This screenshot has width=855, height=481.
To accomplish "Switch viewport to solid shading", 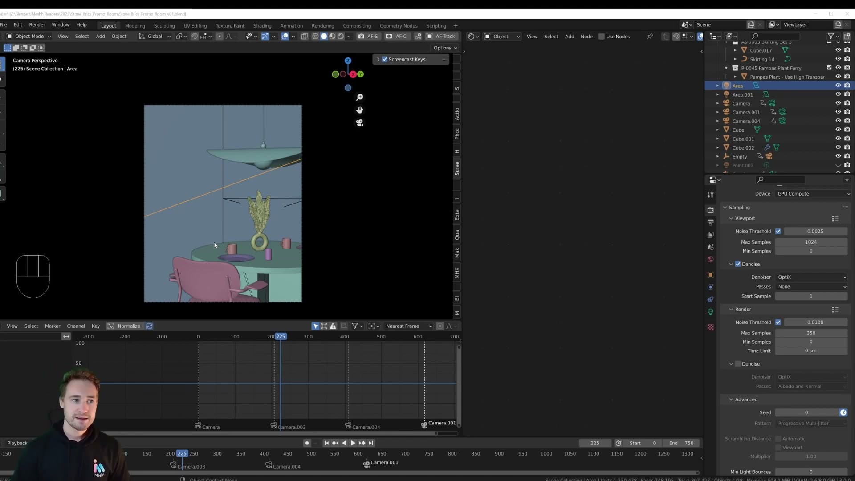I will [x=324, y=36].
